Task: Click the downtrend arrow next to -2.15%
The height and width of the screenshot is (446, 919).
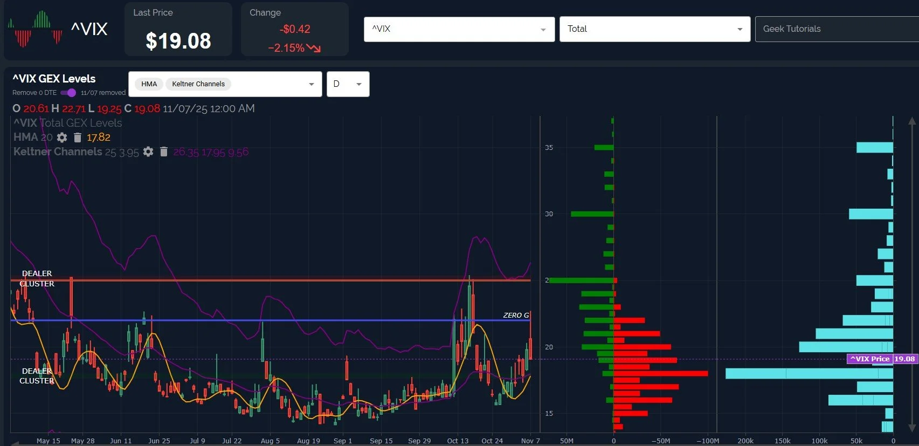Action: pos(314,48)
